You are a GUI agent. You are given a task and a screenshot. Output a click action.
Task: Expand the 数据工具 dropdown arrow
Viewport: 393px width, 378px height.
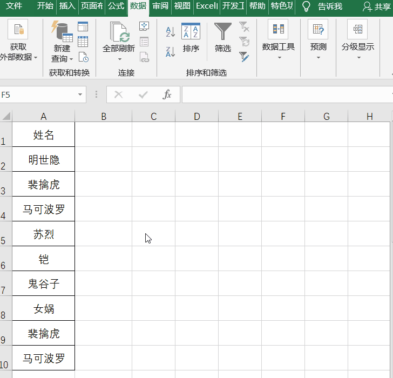click(280, 58)
